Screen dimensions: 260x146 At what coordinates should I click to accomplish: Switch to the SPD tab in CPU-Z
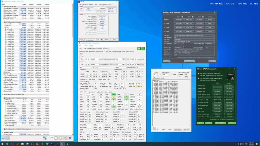pyautogui.click(x=96, y=5)
